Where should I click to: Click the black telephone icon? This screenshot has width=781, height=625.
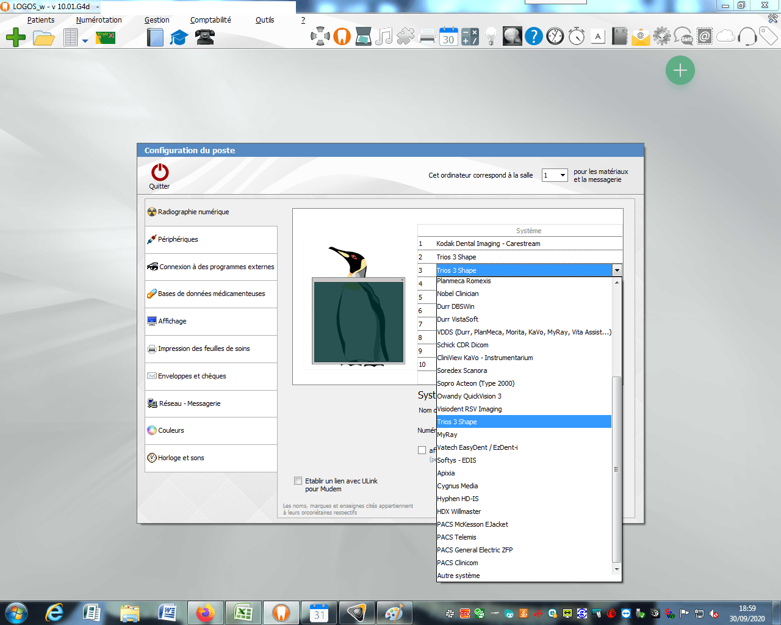click(205, 37)
